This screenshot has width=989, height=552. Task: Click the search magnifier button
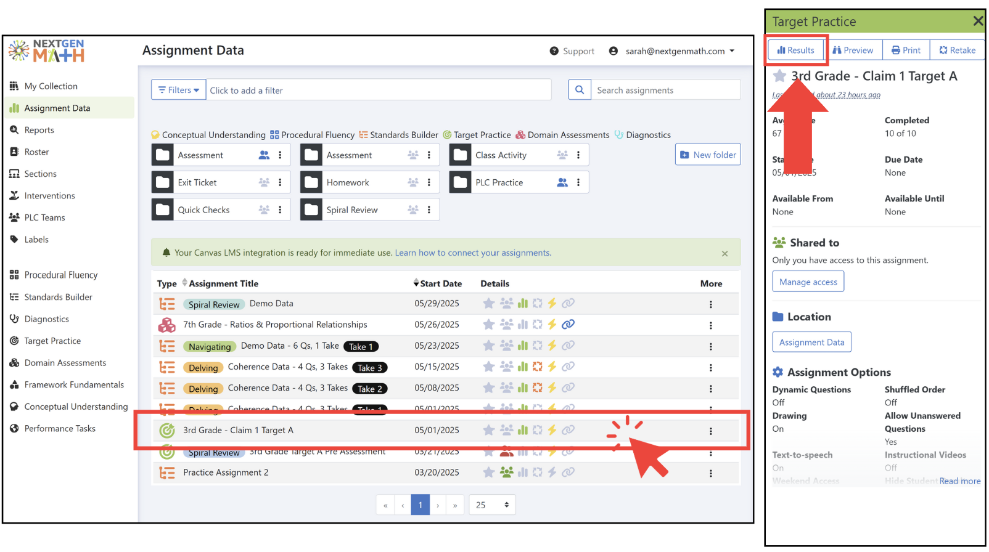coord(580,90)
